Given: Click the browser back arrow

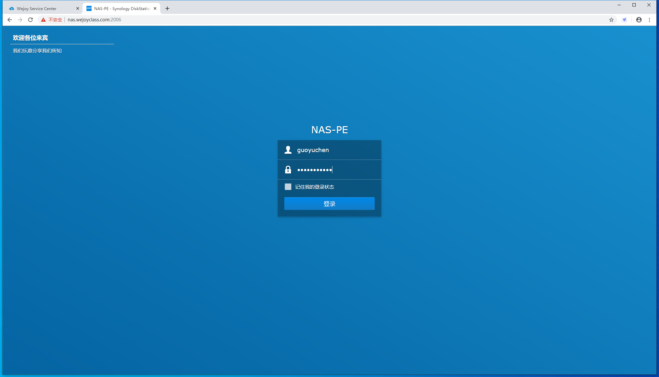Looking at the screenshot, I should pyautogui.click(x=10, y=20).
